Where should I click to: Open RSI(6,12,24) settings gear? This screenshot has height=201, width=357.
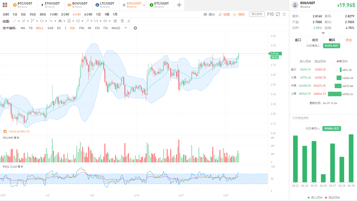(19, 166)
